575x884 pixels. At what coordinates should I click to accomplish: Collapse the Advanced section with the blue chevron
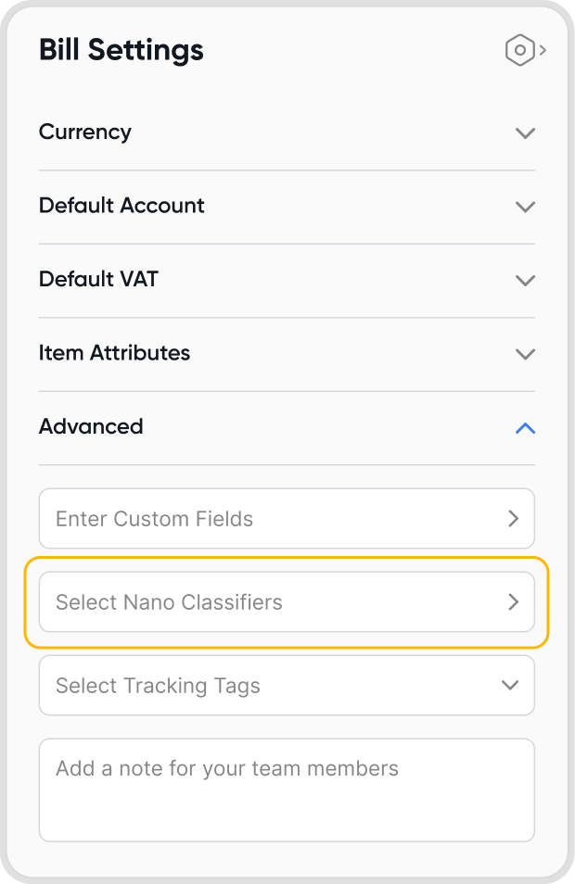point(525,428)
